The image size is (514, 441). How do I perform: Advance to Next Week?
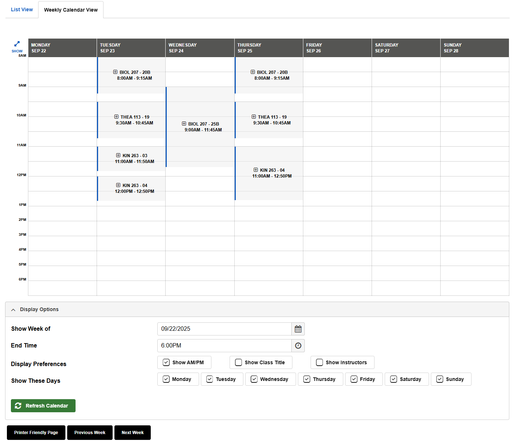tap(132, 433)
